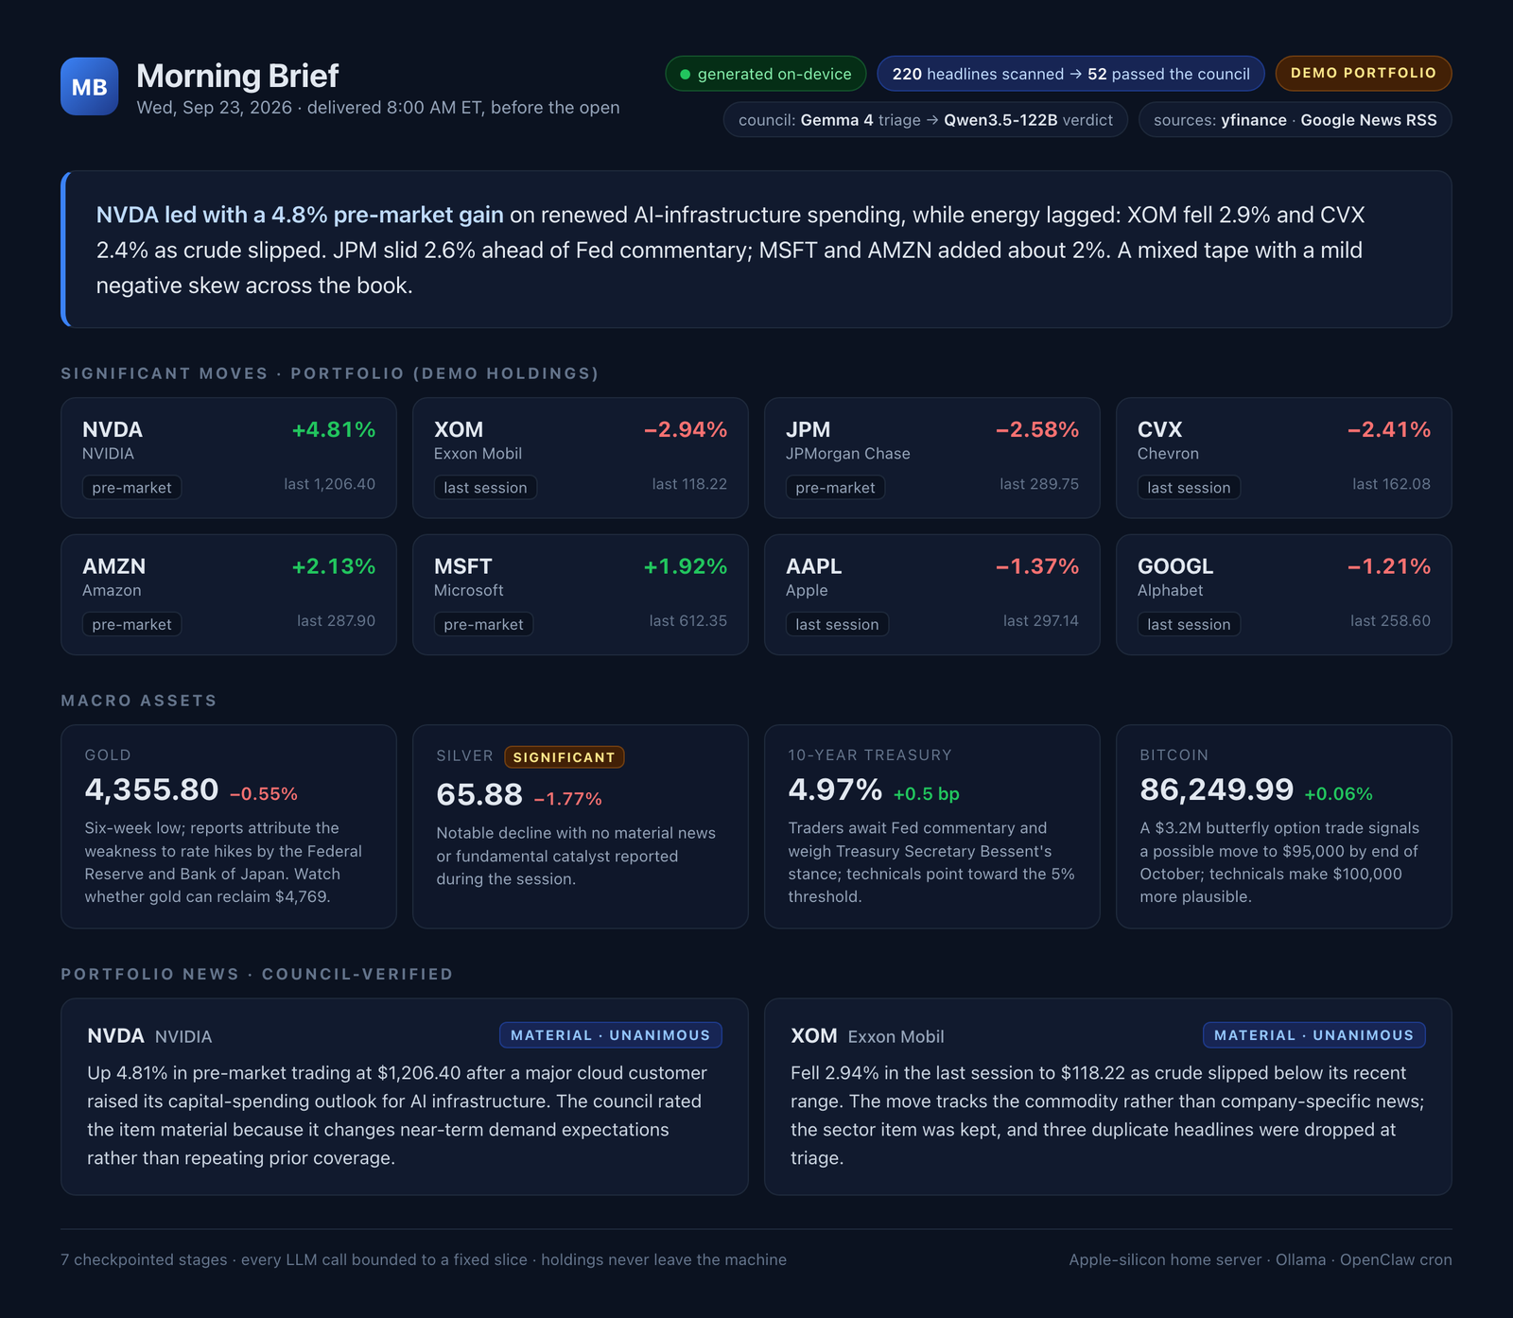Click the Bitcoin +0.06% change

pyautogui.click(x=1338, y=794)
